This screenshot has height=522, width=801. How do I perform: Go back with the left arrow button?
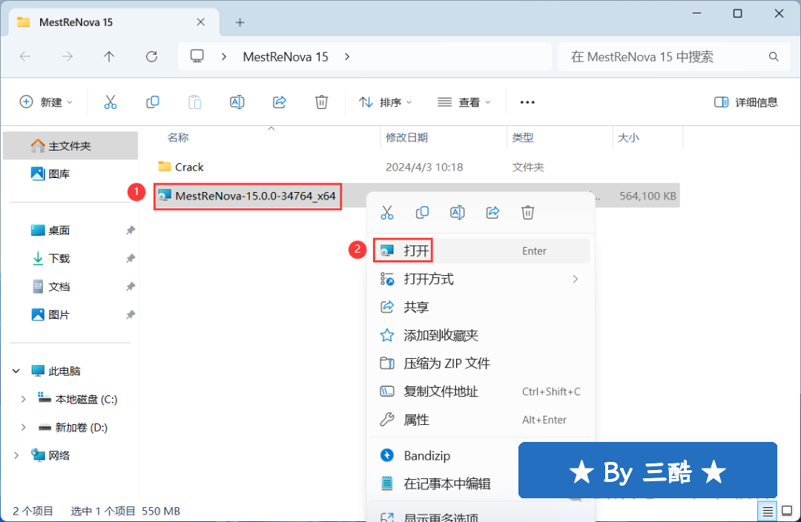[25, 56]
